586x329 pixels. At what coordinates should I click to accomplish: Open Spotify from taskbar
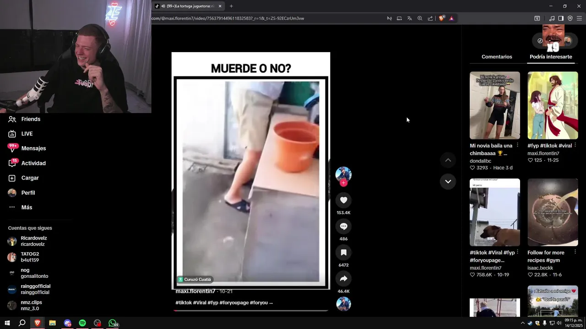pyautogui.click(x=82, y=323)
